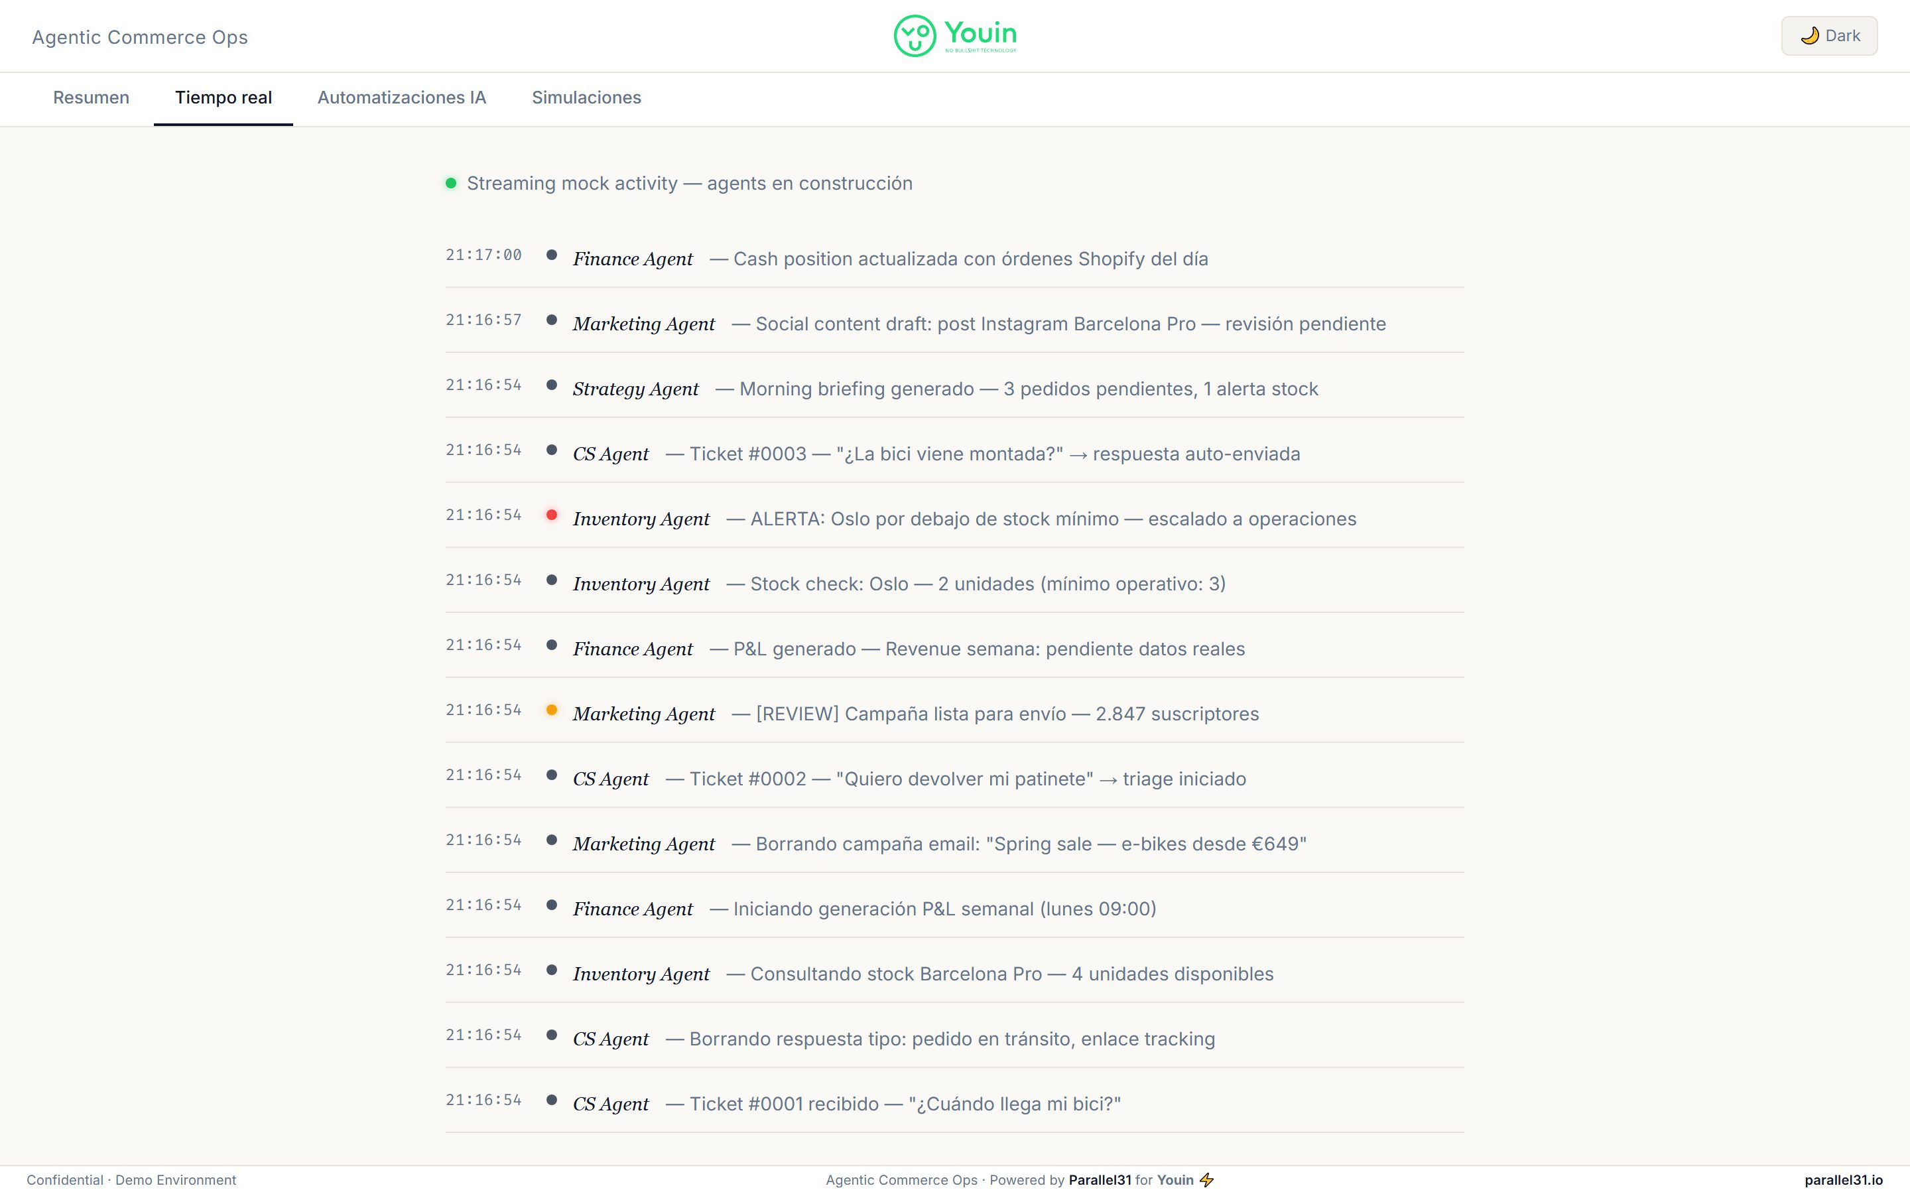
Task: Open the Resumen tab
Action: (91, 98)
